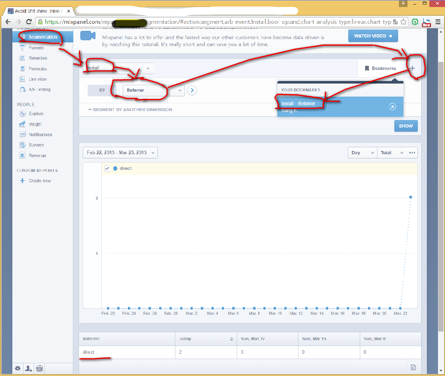Click Create new custom report
Viewport: 445px width, 376px height.
click(40, 181)
